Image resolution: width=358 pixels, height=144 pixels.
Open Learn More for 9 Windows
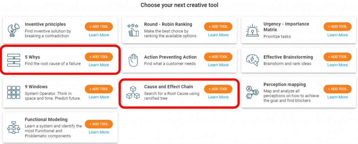coord(99,97)
